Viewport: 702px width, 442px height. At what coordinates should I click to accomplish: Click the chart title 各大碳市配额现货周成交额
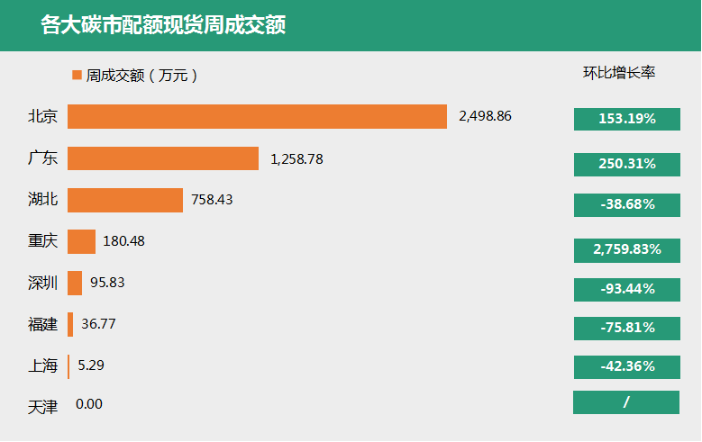pyautogui.click(x=163, y=24)
